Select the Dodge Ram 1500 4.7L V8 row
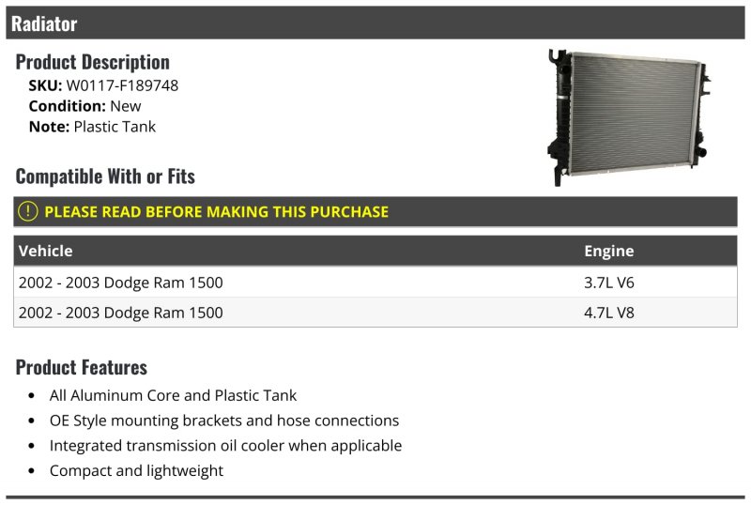The width and height of the screenshot is (751, 505). [375, 313]
